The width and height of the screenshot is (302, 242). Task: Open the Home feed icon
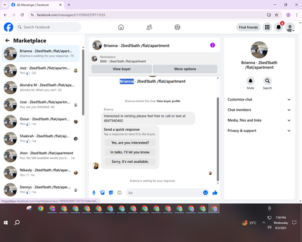(121, 27)
